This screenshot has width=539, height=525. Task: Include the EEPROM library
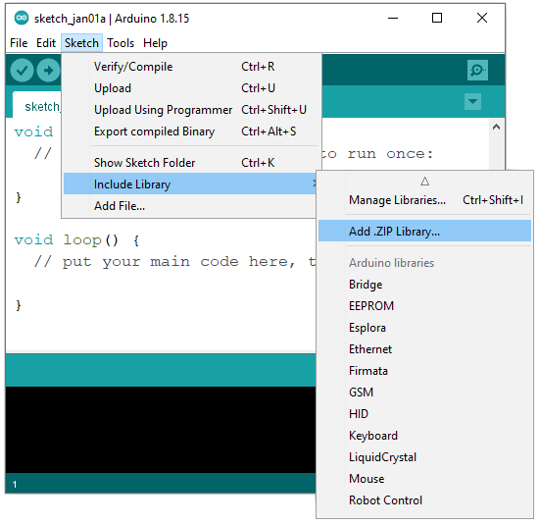(424, 306)
